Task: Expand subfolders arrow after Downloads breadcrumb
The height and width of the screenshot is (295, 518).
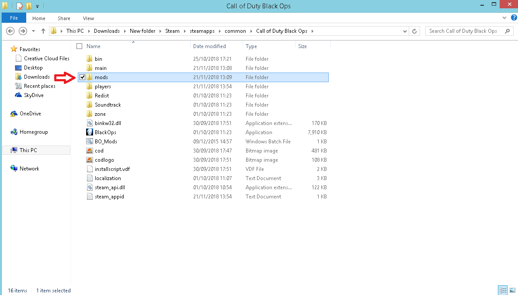Action: pyautogui.click(x=125, y=31)
